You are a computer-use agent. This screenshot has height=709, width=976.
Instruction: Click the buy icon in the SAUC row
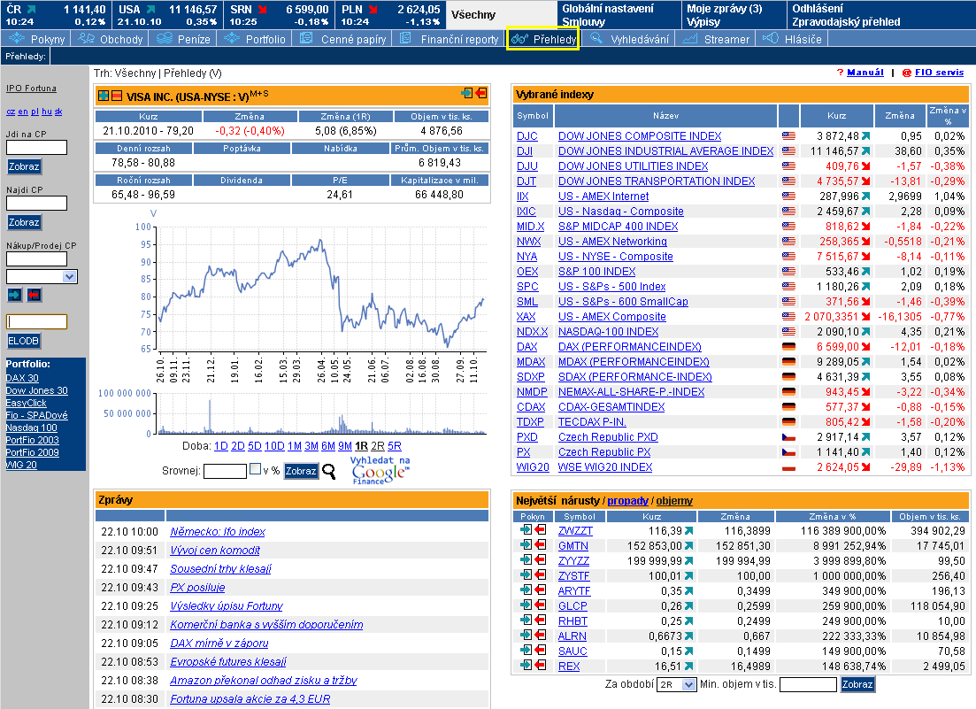coord(526,650)
